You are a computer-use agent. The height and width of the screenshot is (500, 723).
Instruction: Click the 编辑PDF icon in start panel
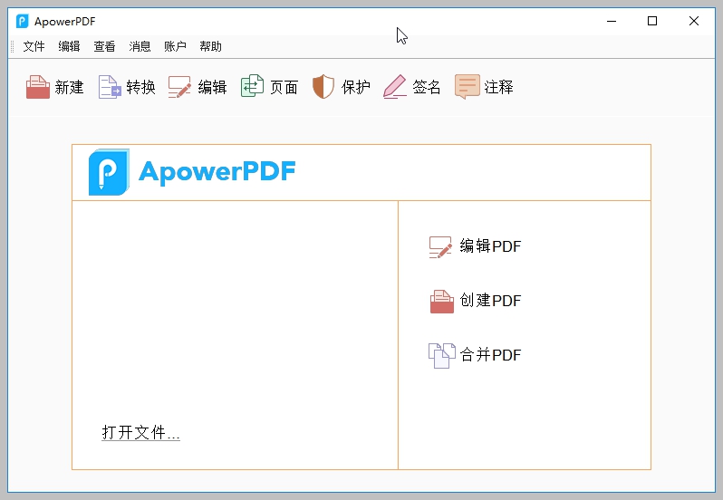(x=440, y=247)
